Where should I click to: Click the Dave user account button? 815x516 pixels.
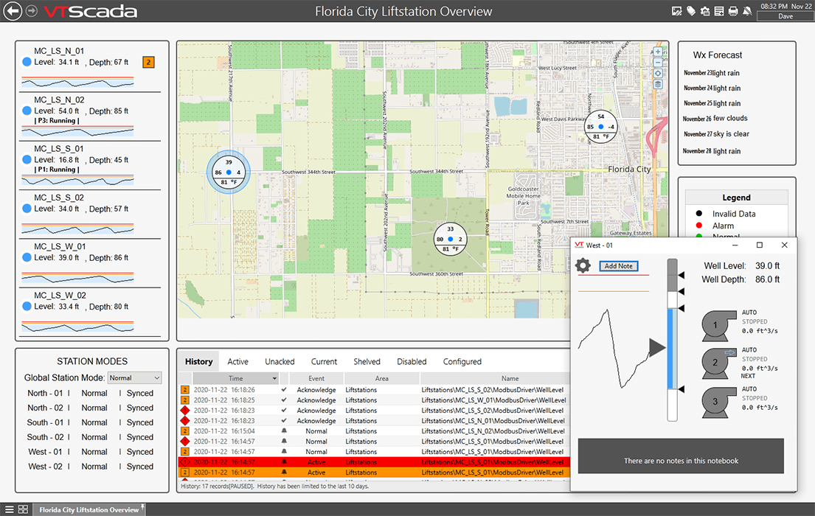pyautogui.click(x=785, y=16)
